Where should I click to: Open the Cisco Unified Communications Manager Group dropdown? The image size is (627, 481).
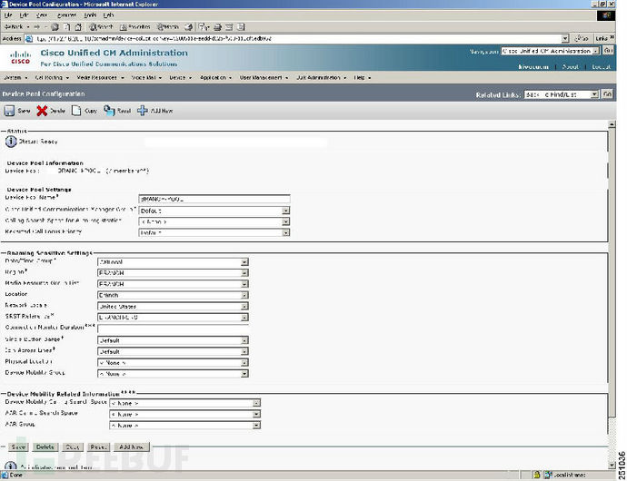pyautogui.click(x=214, y=211)
